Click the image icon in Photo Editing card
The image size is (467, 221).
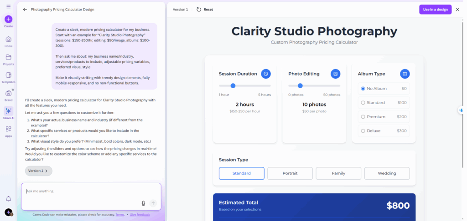point(335,74)
